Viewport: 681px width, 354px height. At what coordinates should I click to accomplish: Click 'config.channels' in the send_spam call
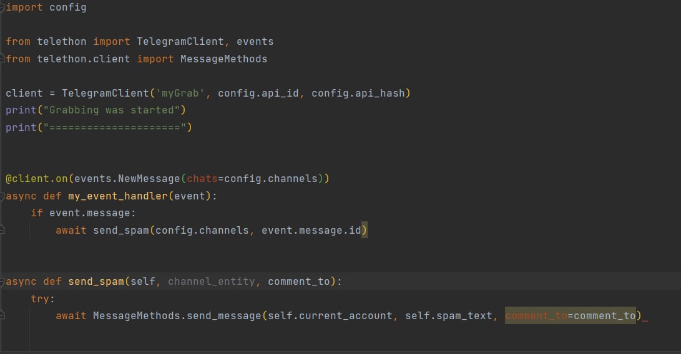(x=202, y=231)
